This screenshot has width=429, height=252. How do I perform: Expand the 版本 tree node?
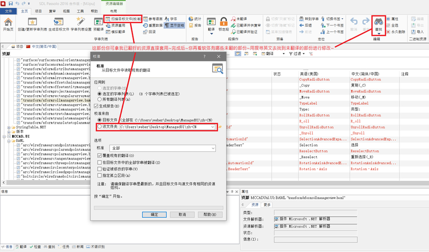click(9, 132)
